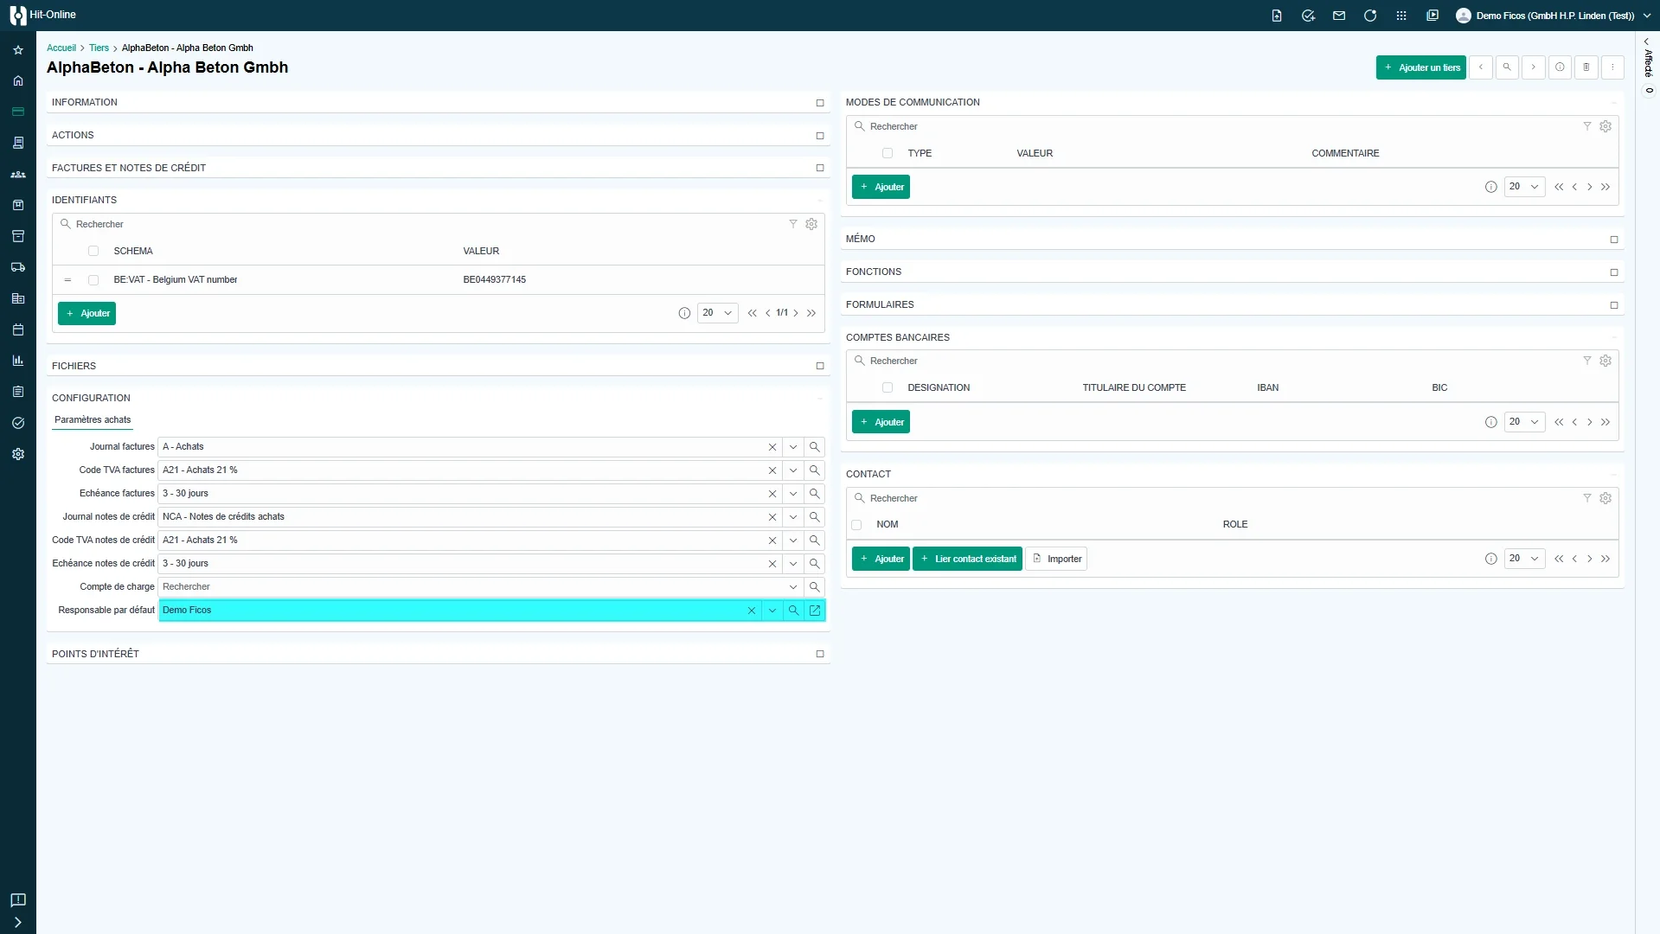This screenshot has height=934, width=1660.
Task: Click the delete trash icon in header toolbar
Action: (x=1586, y=67)
